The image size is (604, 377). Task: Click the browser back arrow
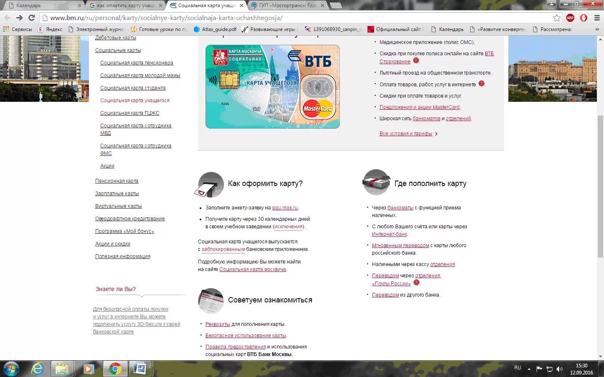[7, 18]
